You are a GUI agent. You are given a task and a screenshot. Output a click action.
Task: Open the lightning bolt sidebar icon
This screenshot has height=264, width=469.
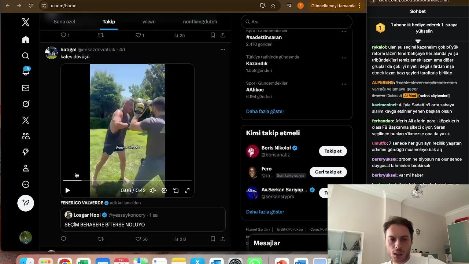tap(26, 152)
